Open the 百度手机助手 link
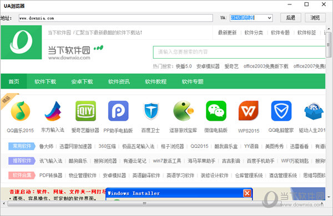333x216 pixels. pos(261,161)
